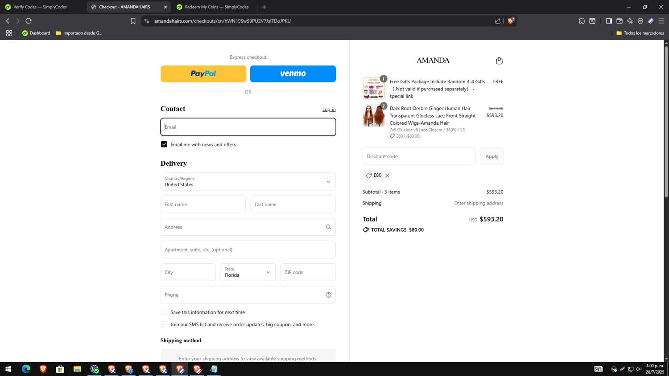Check Save this information for next time

pyautogui.click(x=164, y=312)
